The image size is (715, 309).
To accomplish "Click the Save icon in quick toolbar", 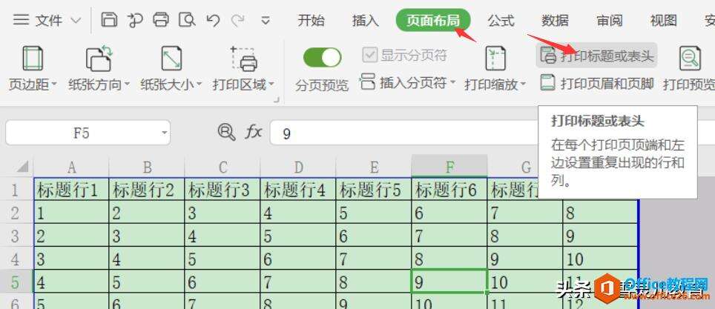I will coord(108,20).
